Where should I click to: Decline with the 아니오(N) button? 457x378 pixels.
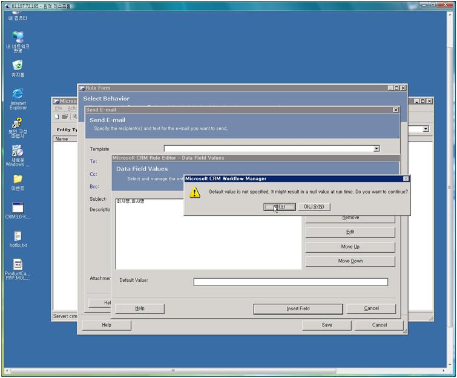pyautogui.click(x=314, y=207)
